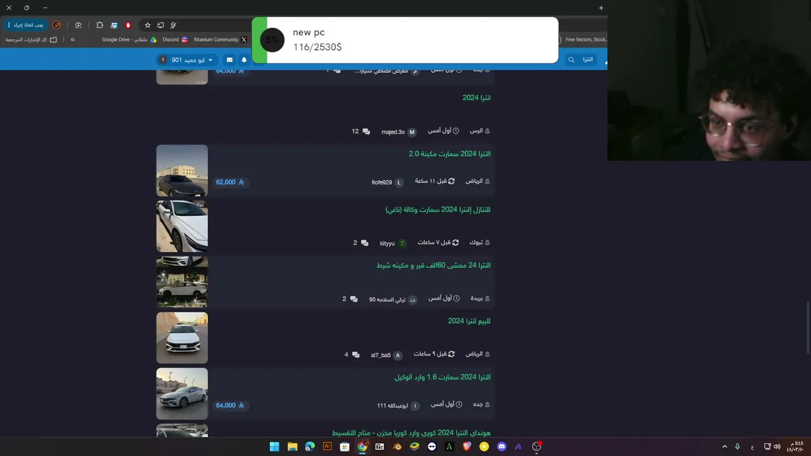Open seller profile kityyu
Viewport: 811px width, 456px height.
coord(393,243)
